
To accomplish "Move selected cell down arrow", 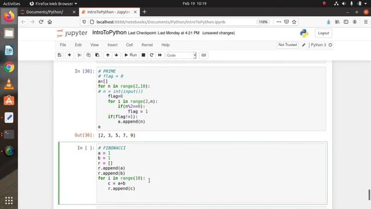I will (116, 55).
